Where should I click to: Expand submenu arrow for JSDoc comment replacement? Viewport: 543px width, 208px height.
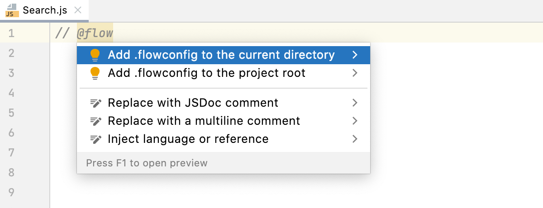tap(355, 103)
